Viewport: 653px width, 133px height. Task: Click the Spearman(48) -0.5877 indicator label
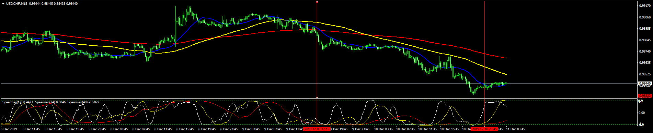[x=83, y=102]
